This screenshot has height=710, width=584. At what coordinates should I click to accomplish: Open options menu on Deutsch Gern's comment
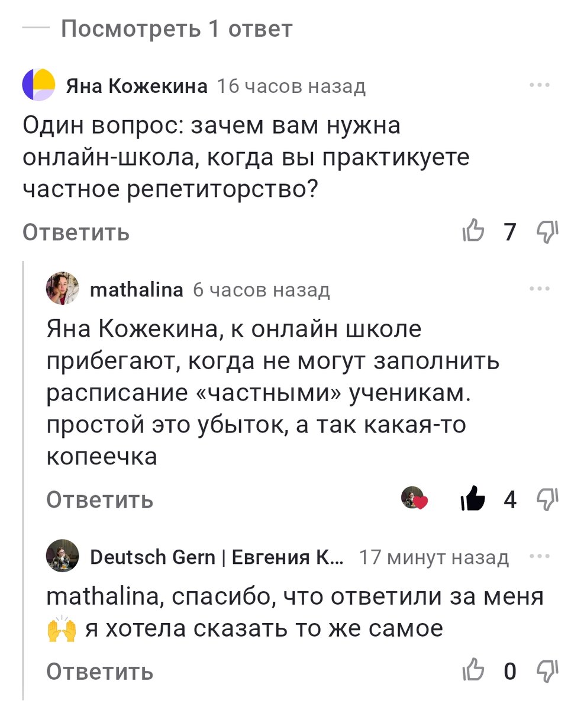[x=540, y=556]
